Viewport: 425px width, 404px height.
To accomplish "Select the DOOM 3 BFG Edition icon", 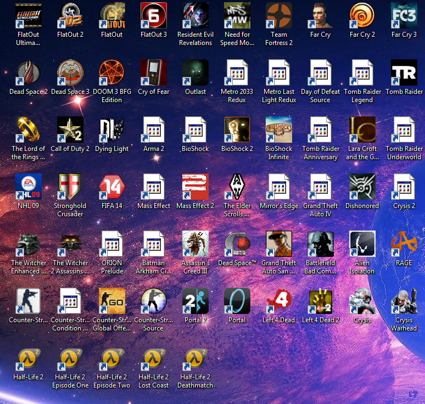I will pos(111,73).
